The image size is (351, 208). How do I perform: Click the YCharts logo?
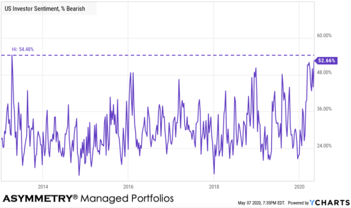coord(329,203)
